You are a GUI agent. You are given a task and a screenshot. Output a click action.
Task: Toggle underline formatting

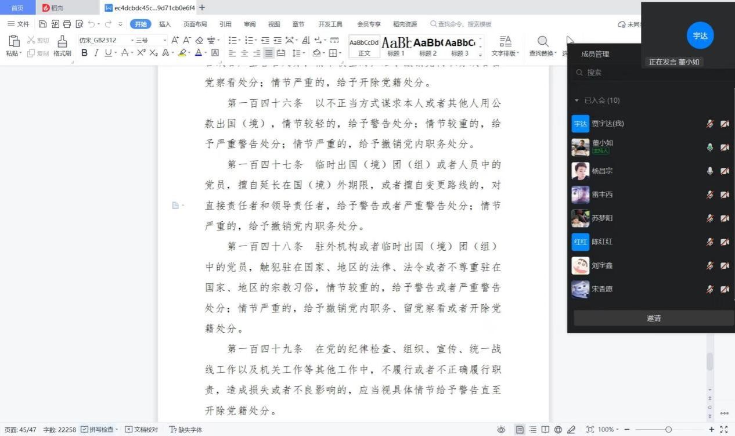(108, 53)
